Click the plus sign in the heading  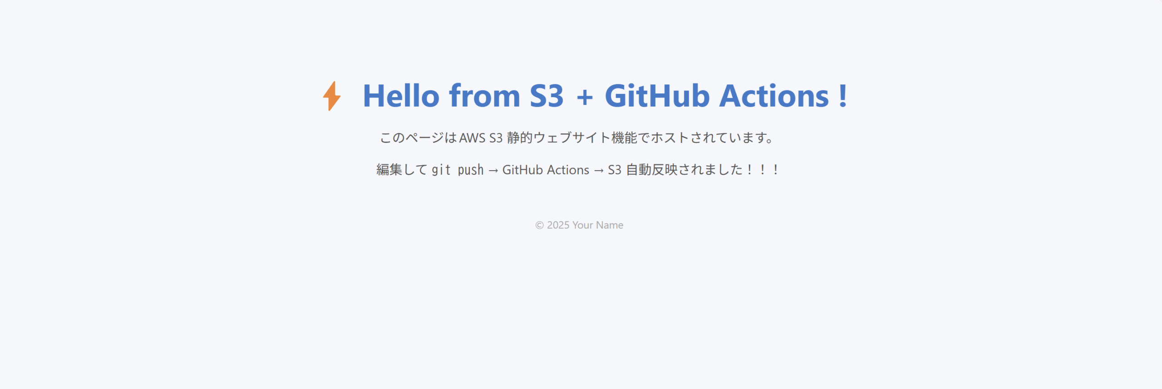coord(585,97)
